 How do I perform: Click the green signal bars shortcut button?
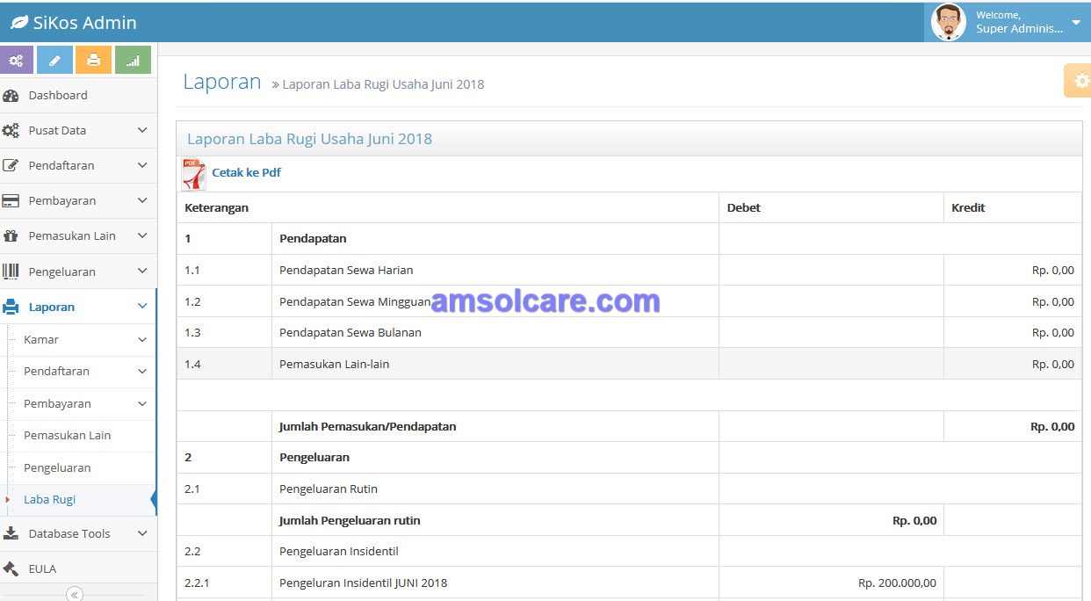coord(133,61)
